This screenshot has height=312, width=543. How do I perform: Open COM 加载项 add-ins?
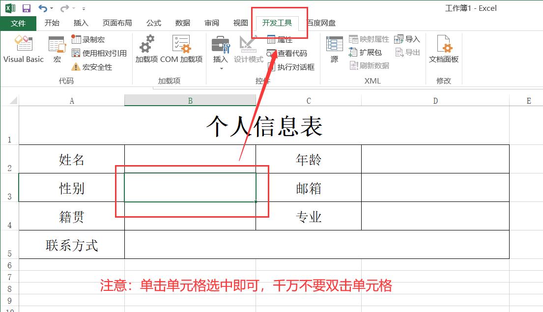pos(181,49)
